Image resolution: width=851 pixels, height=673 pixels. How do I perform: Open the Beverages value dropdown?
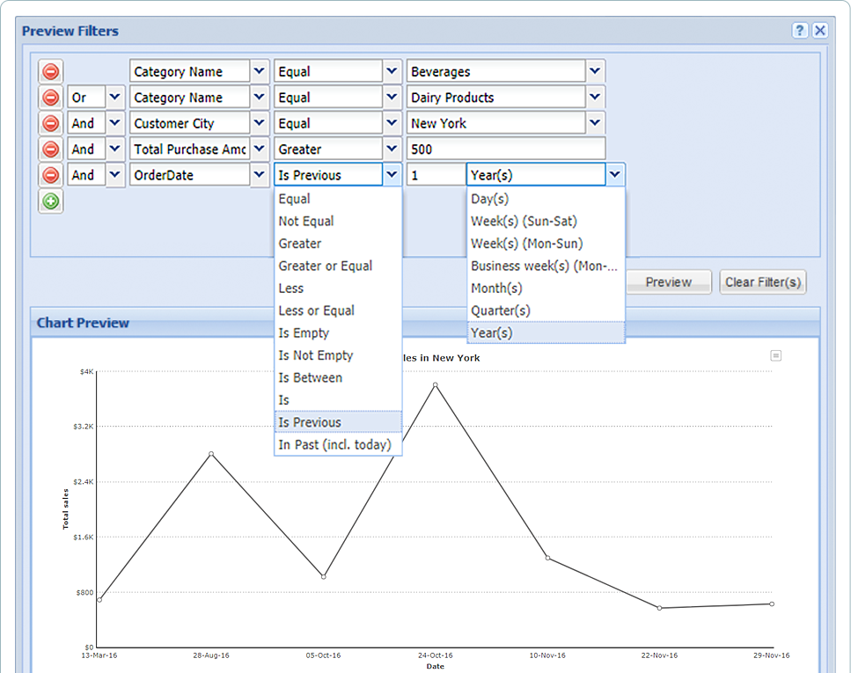point(596,71)
